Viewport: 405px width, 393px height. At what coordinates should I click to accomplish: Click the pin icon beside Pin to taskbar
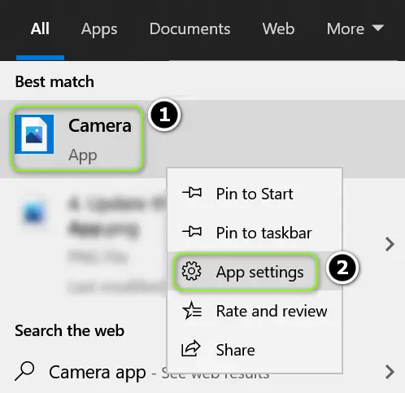point(192,232)
